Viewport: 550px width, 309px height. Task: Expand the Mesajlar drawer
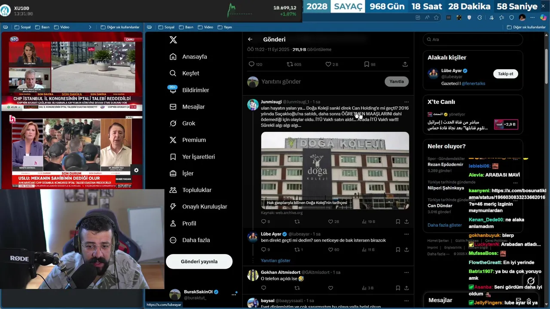(x=529, y=300)
